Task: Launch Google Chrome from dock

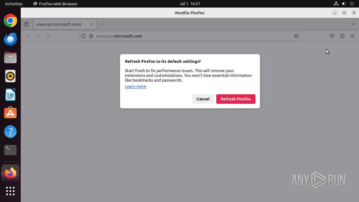Action: (x=10, y=21)
